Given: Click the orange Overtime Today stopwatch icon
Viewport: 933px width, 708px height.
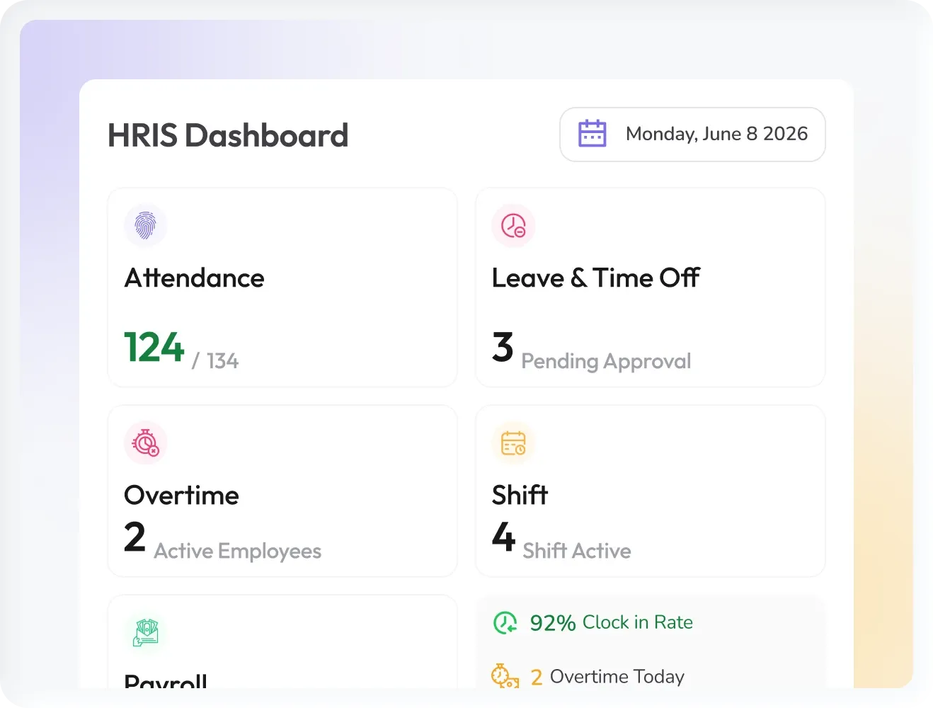Looking at the screenshot, I should click(x=505, y=676).
